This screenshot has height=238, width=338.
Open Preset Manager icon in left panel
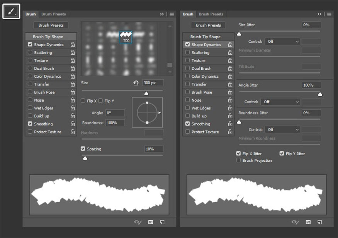coord(151,222)
